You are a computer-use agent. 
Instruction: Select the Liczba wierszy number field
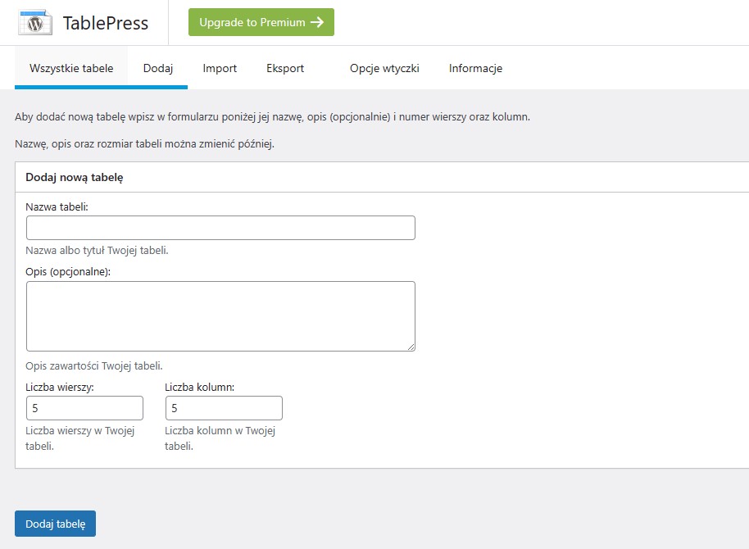(84, 408)
